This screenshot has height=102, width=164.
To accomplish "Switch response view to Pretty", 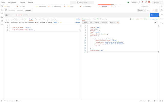I will (x=85, y=23).
